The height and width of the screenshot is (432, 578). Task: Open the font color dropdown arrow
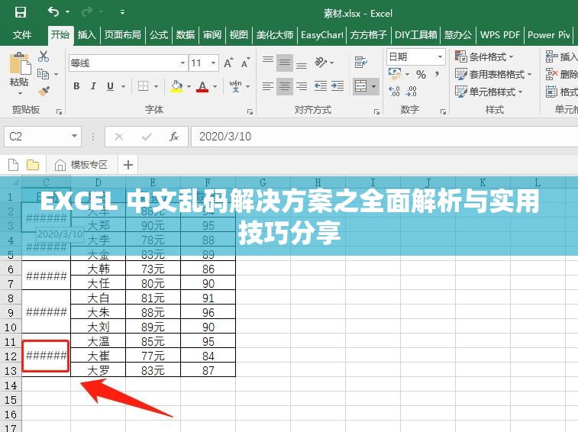[215, 86]
